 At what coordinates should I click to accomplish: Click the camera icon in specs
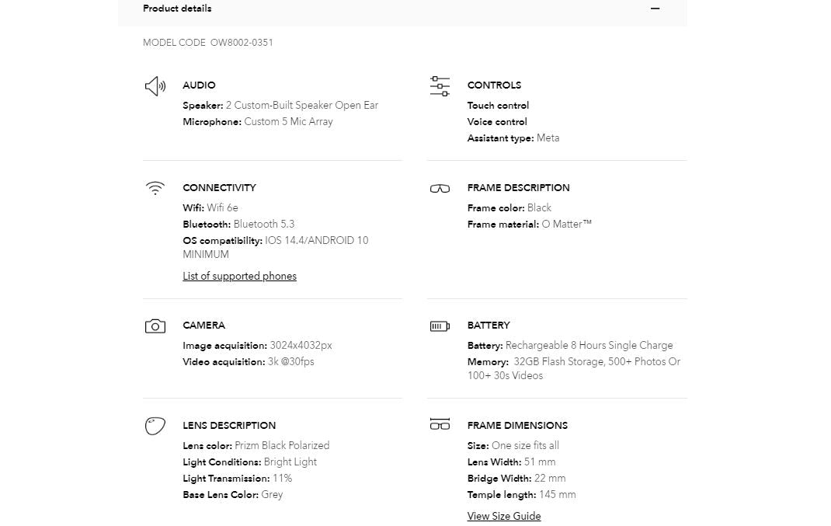155,326
